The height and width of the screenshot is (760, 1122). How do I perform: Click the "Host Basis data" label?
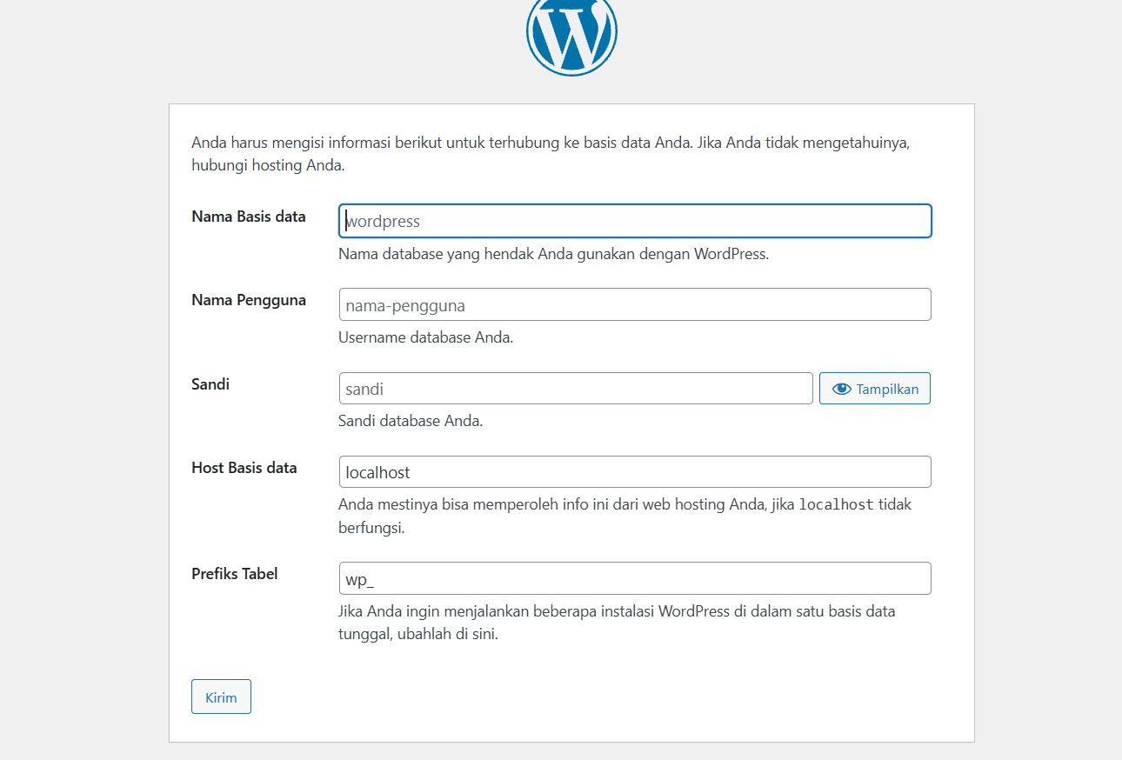pos(244,468)
